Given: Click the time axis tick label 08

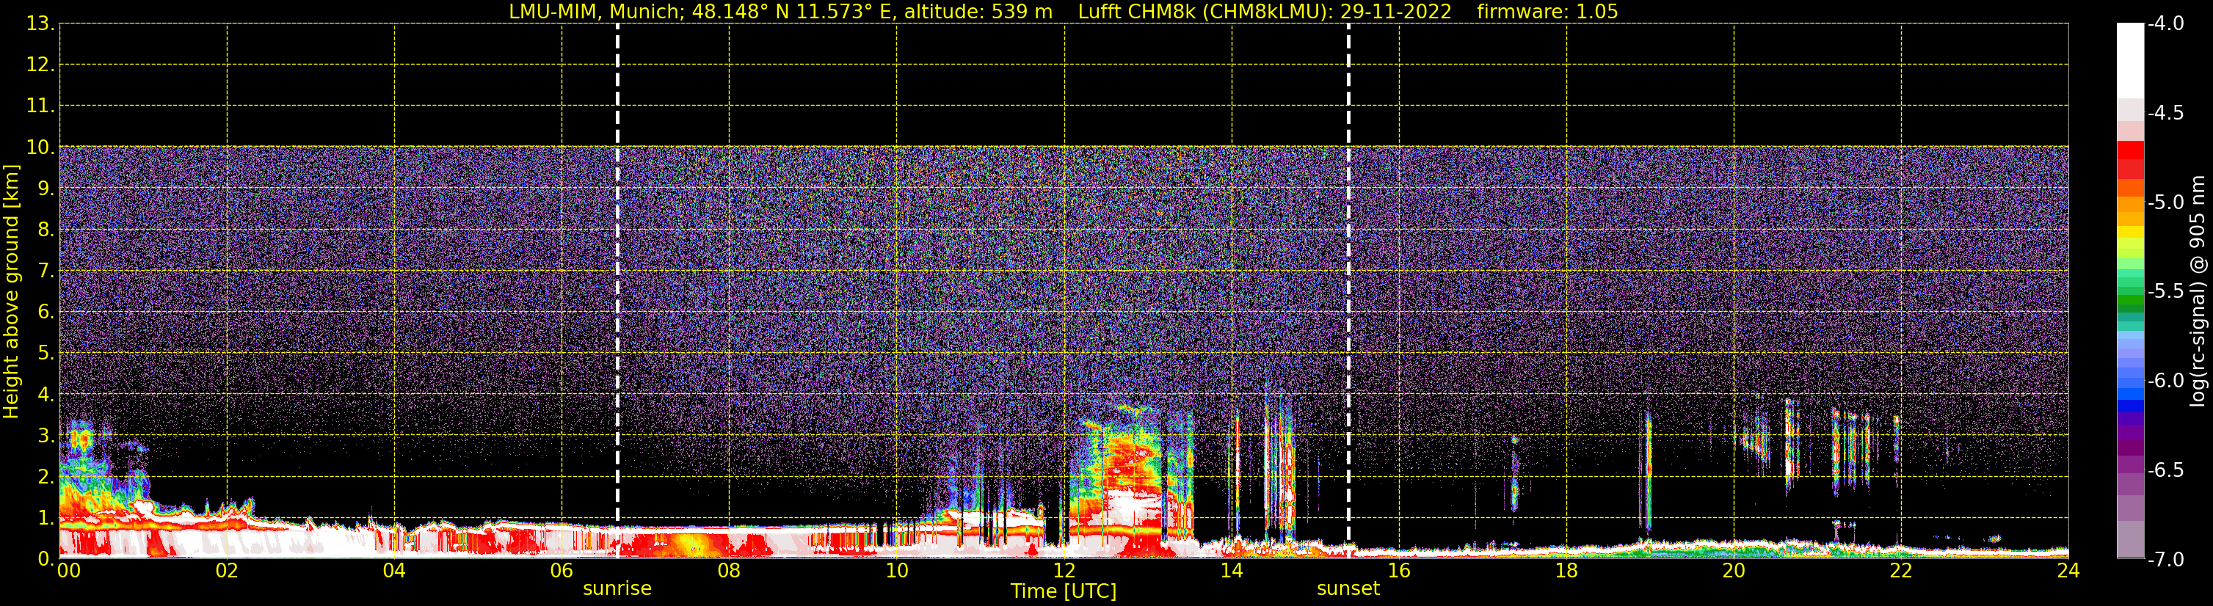Looking at the screenshot, I should coord(730,571).
